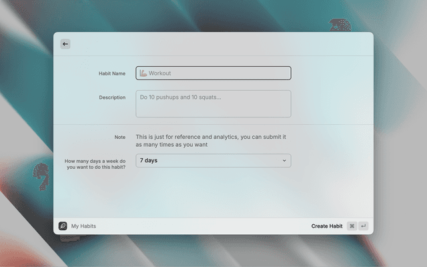The image size is (427, 267).
Task: Click empty form area below days dropdown
Action: (213, 194)
